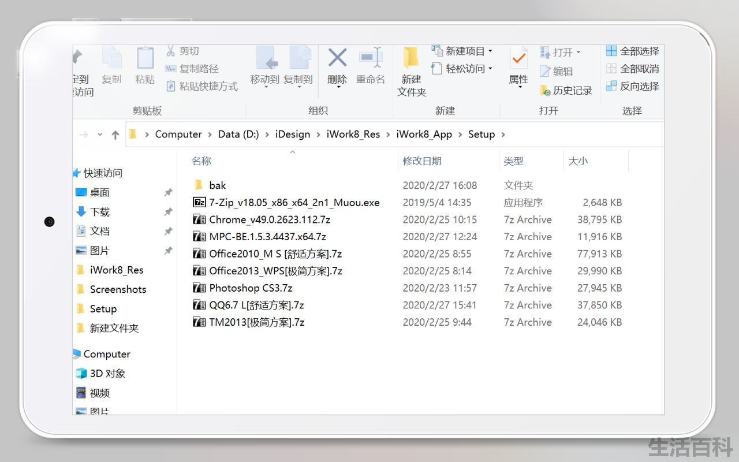The image size is (739, 462).
Task: Go up one folder level with up arrow
Action: click(x=115, y=135)
